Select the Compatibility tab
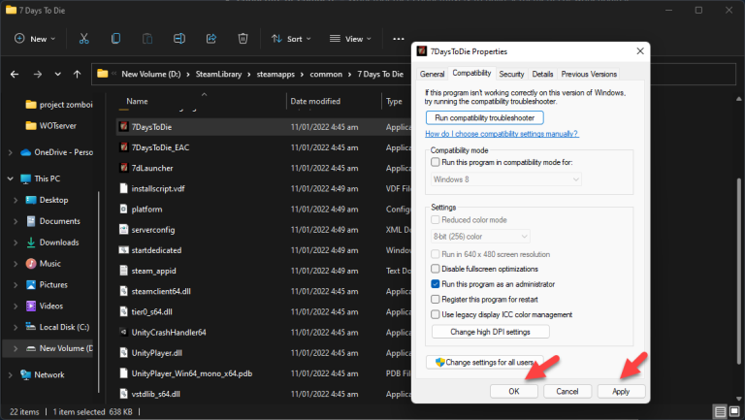Image resolution: width=745 pixels, height=420 pixels. (471, 73)
